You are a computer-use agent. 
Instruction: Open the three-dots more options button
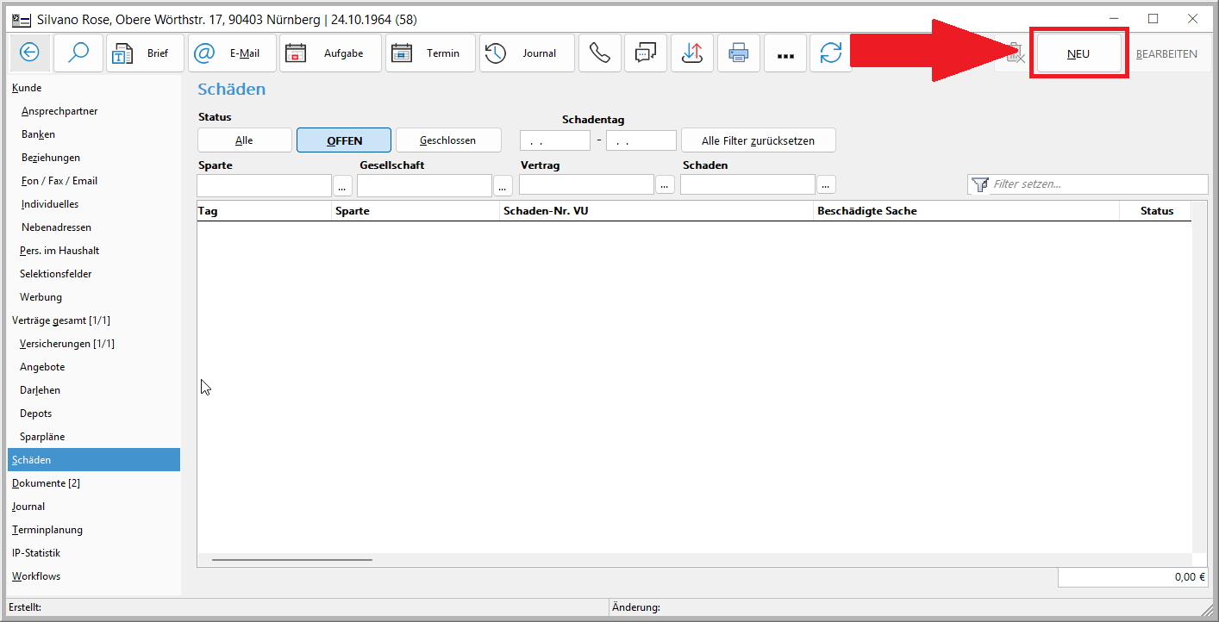(x=785, y=53)
